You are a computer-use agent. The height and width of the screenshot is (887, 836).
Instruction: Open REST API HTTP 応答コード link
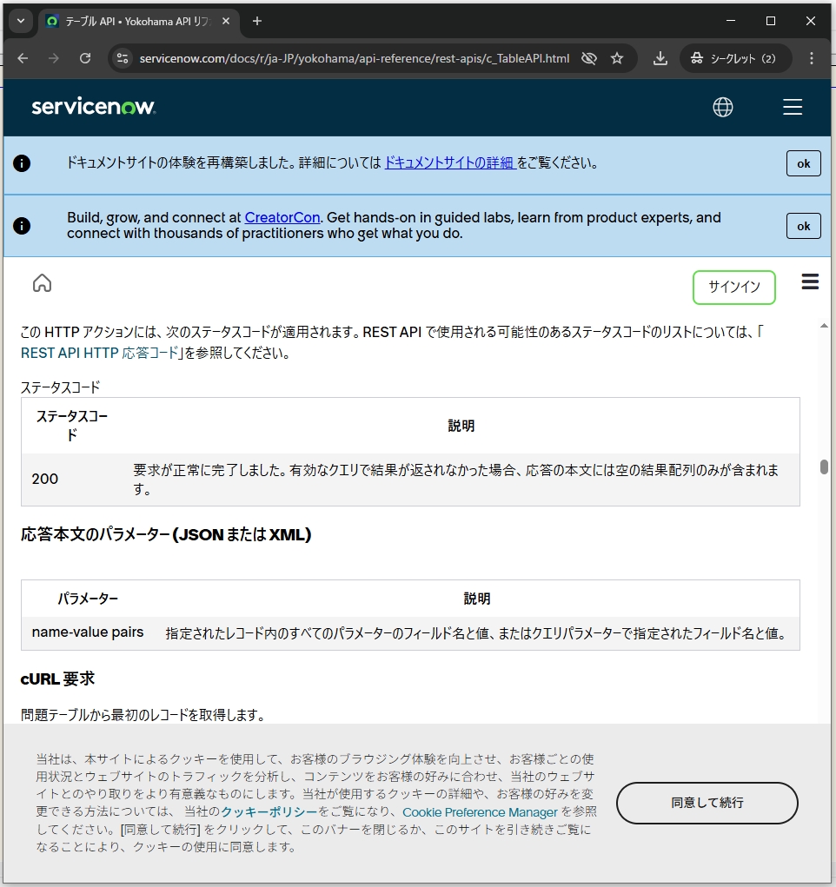click(100, 353)
